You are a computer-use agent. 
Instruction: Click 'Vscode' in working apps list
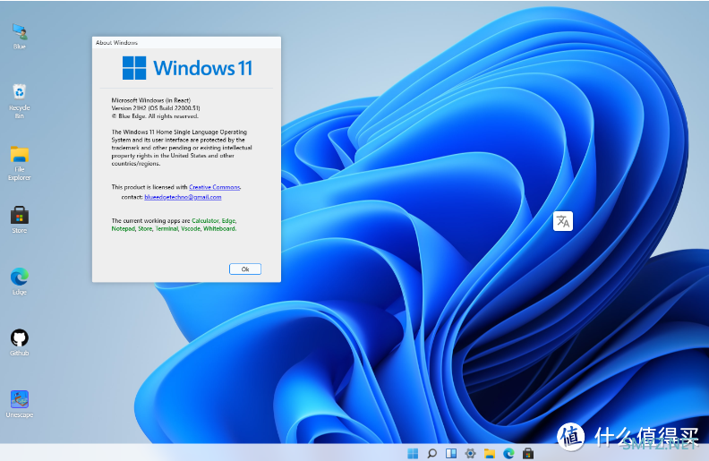click(x=191, y=228)
